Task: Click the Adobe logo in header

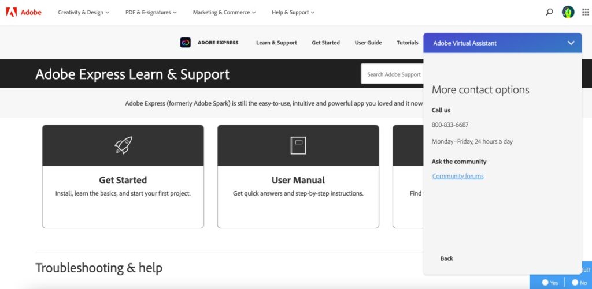Action: [x=24, y=12]
